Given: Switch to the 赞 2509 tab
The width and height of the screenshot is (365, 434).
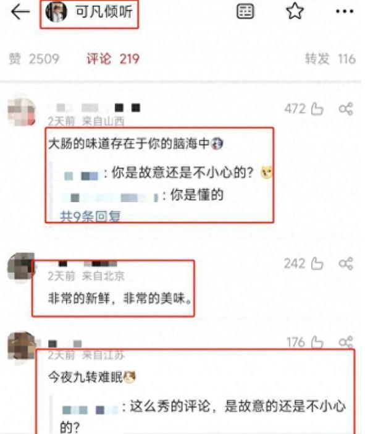Looking at the screenshot, I should pos(35,59).
